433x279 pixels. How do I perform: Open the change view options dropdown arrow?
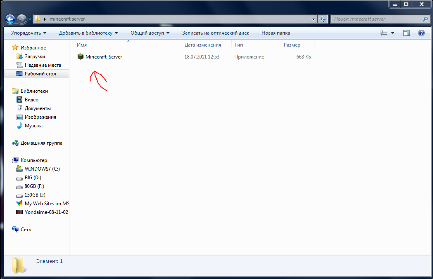tap(393, 33)
